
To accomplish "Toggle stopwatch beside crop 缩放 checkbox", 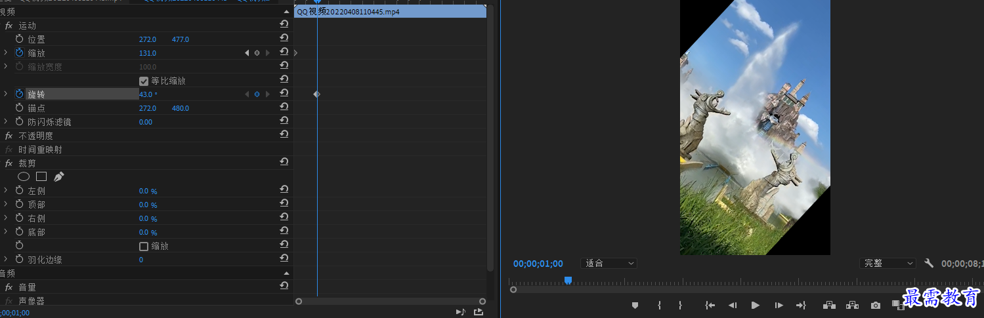I will (x=19, y=245).
